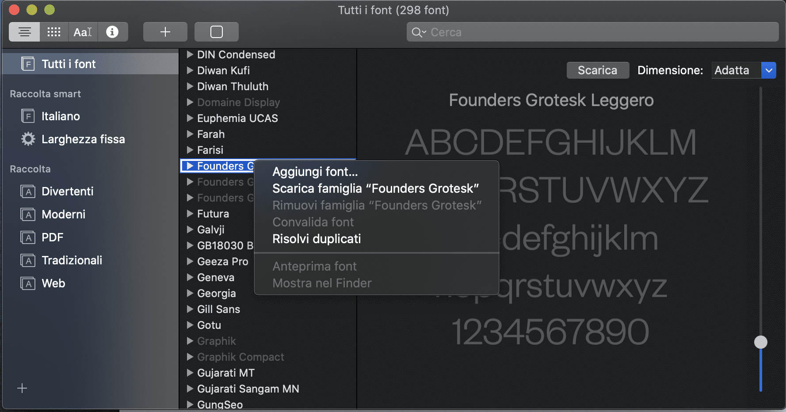Select the Galvji font row
This screenshot has height=412, width=786.
(x=217, y=229)
